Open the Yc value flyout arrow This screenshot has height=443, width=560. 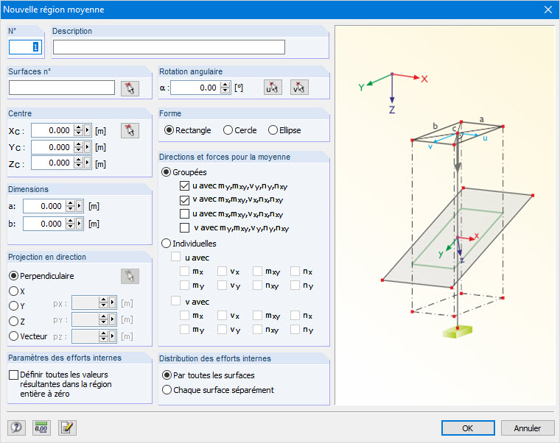pyautogui.click(x=87, y=147)
